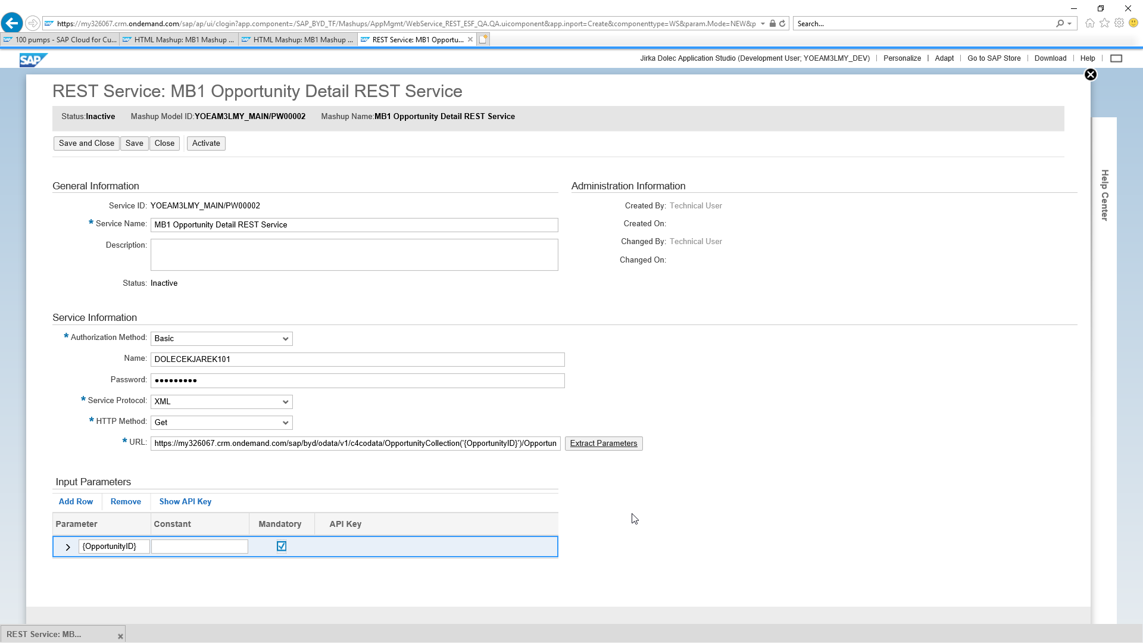Screen dimensions: 1143x643
Task: Open browser settings gear icon
Action: coord(1119,23)
